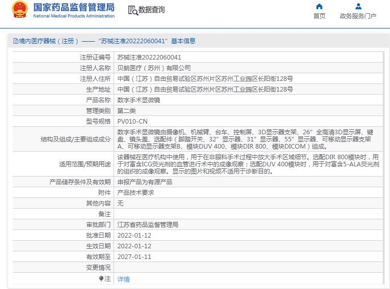Viewport: 390px width, 289px height.
Task: Select model PV010-CN
Action: point(132,122)
